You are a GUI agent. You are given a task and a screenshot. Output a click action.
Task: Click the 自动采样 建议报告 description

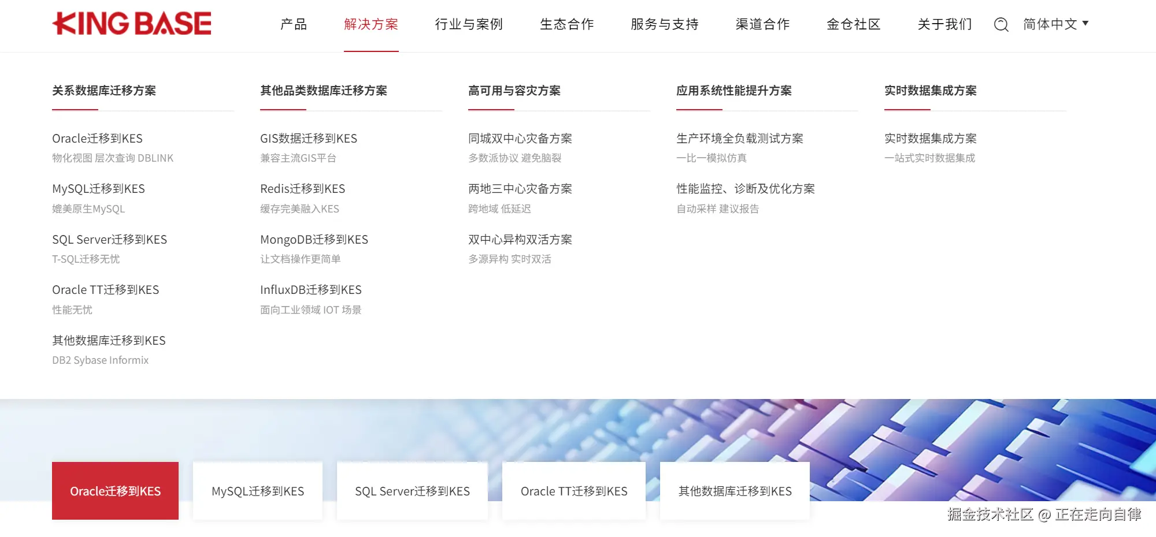coord(718,209)
